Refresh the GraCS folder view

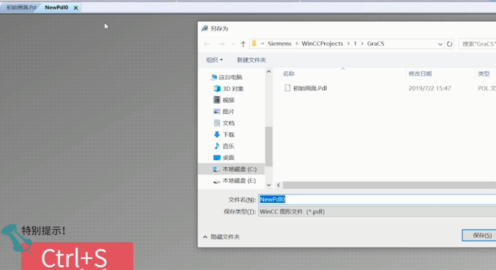(x=449, y=44)
